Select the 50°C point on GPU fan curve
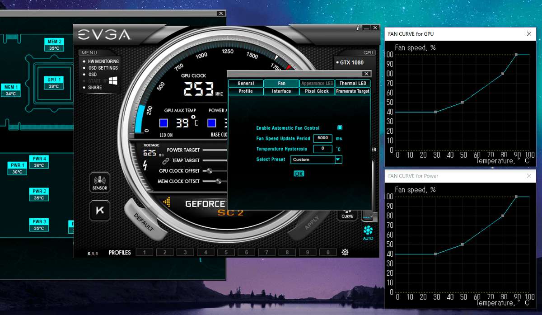The image size is (542, 315). 463,103
